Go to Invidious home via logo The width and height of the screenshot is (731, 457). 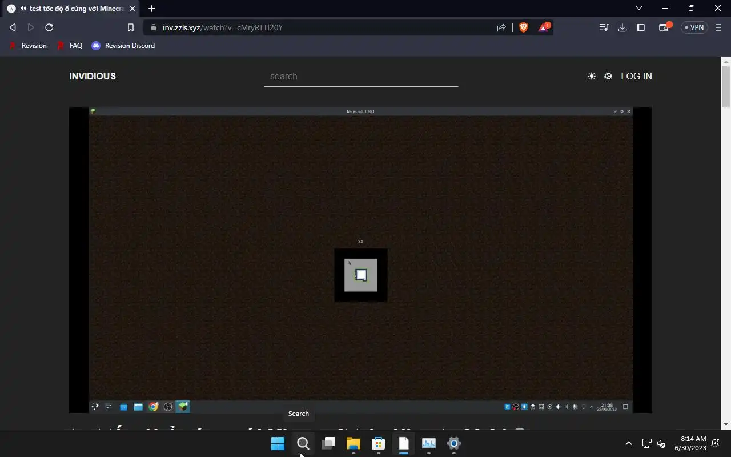(93, 76)
